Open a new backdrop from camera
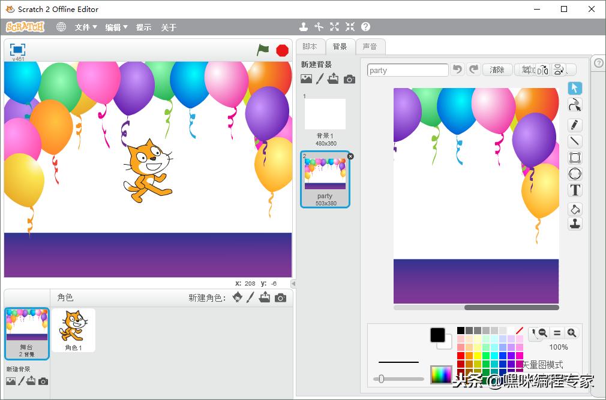The height and width of the screenshot is (400, 606). click(350, 78)
